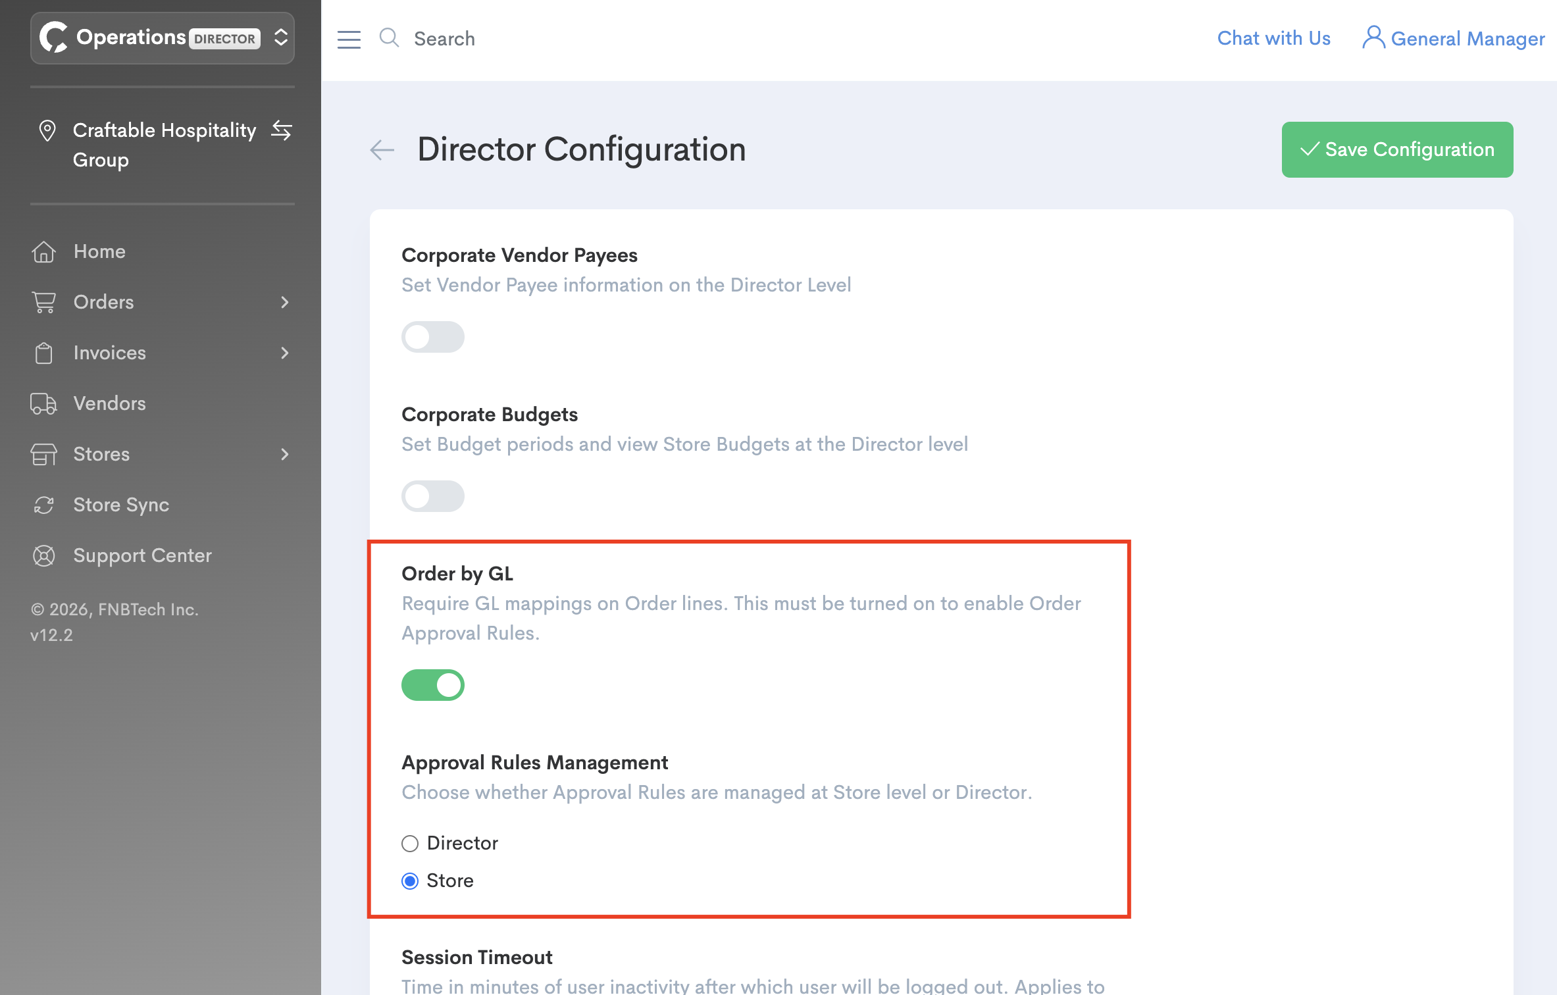Click the Store Sync refresh icon
The width and height of the screenshot is (1557, 995).
43,505
